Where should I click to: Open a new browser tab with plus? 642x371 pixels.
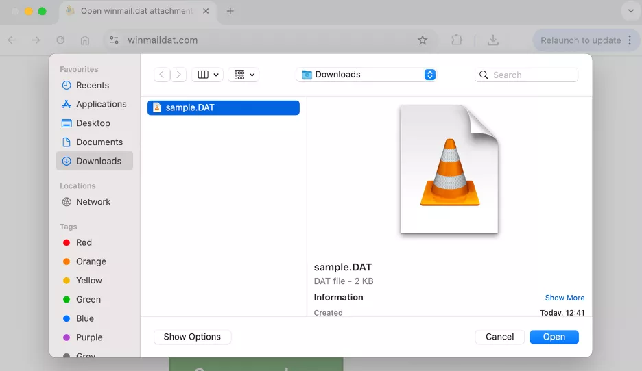pos(230,11)
